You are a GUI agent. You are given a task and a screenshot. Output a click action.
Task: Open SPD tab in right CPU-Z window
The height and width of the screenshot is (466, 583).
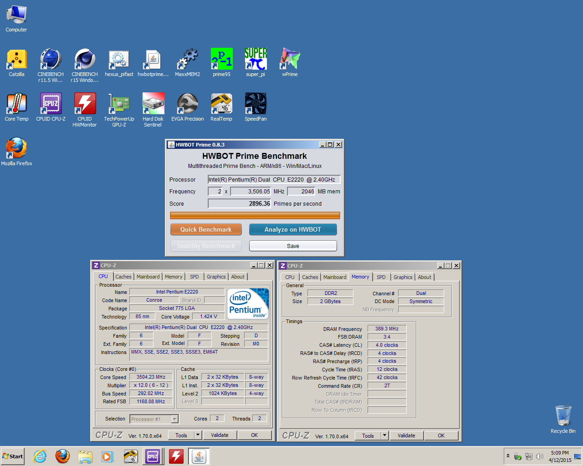[x=381, y=277]
